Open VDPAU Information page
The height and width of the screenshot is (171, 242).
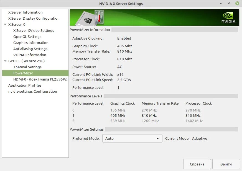click(30, 55)
